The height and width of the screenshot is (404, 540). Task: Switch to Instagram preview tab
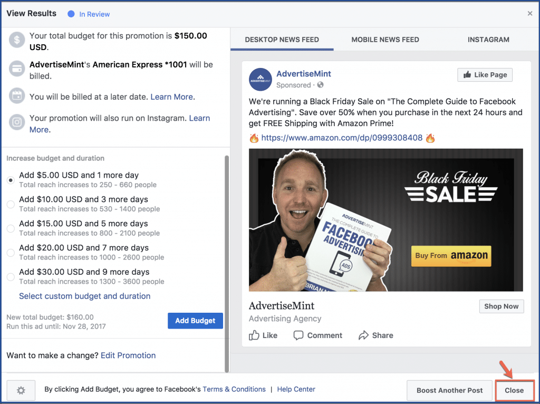pos(488,40)
